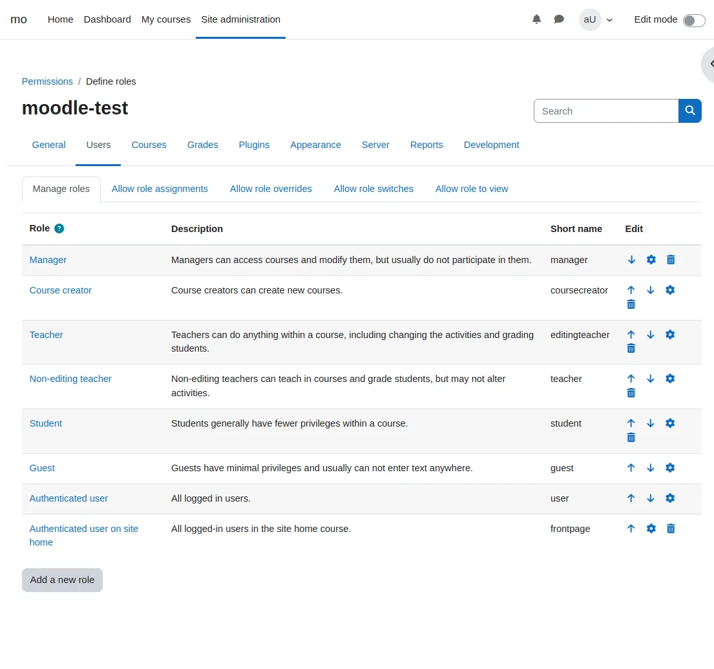Delete the Course creator role

point(631,304)
